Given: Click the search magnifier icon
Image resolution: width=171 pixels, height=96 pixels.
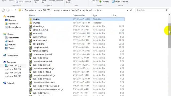Looking at the screenshot, I should pyautogui.click(x=166, y=10).
